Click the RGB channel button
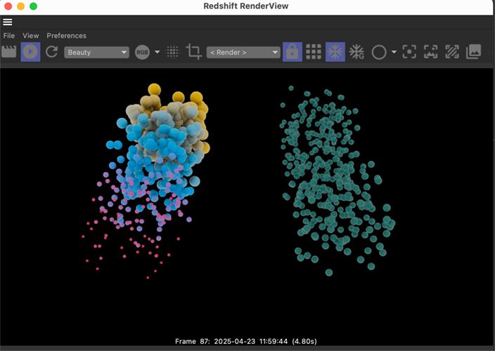The height and width of the screenshot is (351, 495). pos(142,53)
